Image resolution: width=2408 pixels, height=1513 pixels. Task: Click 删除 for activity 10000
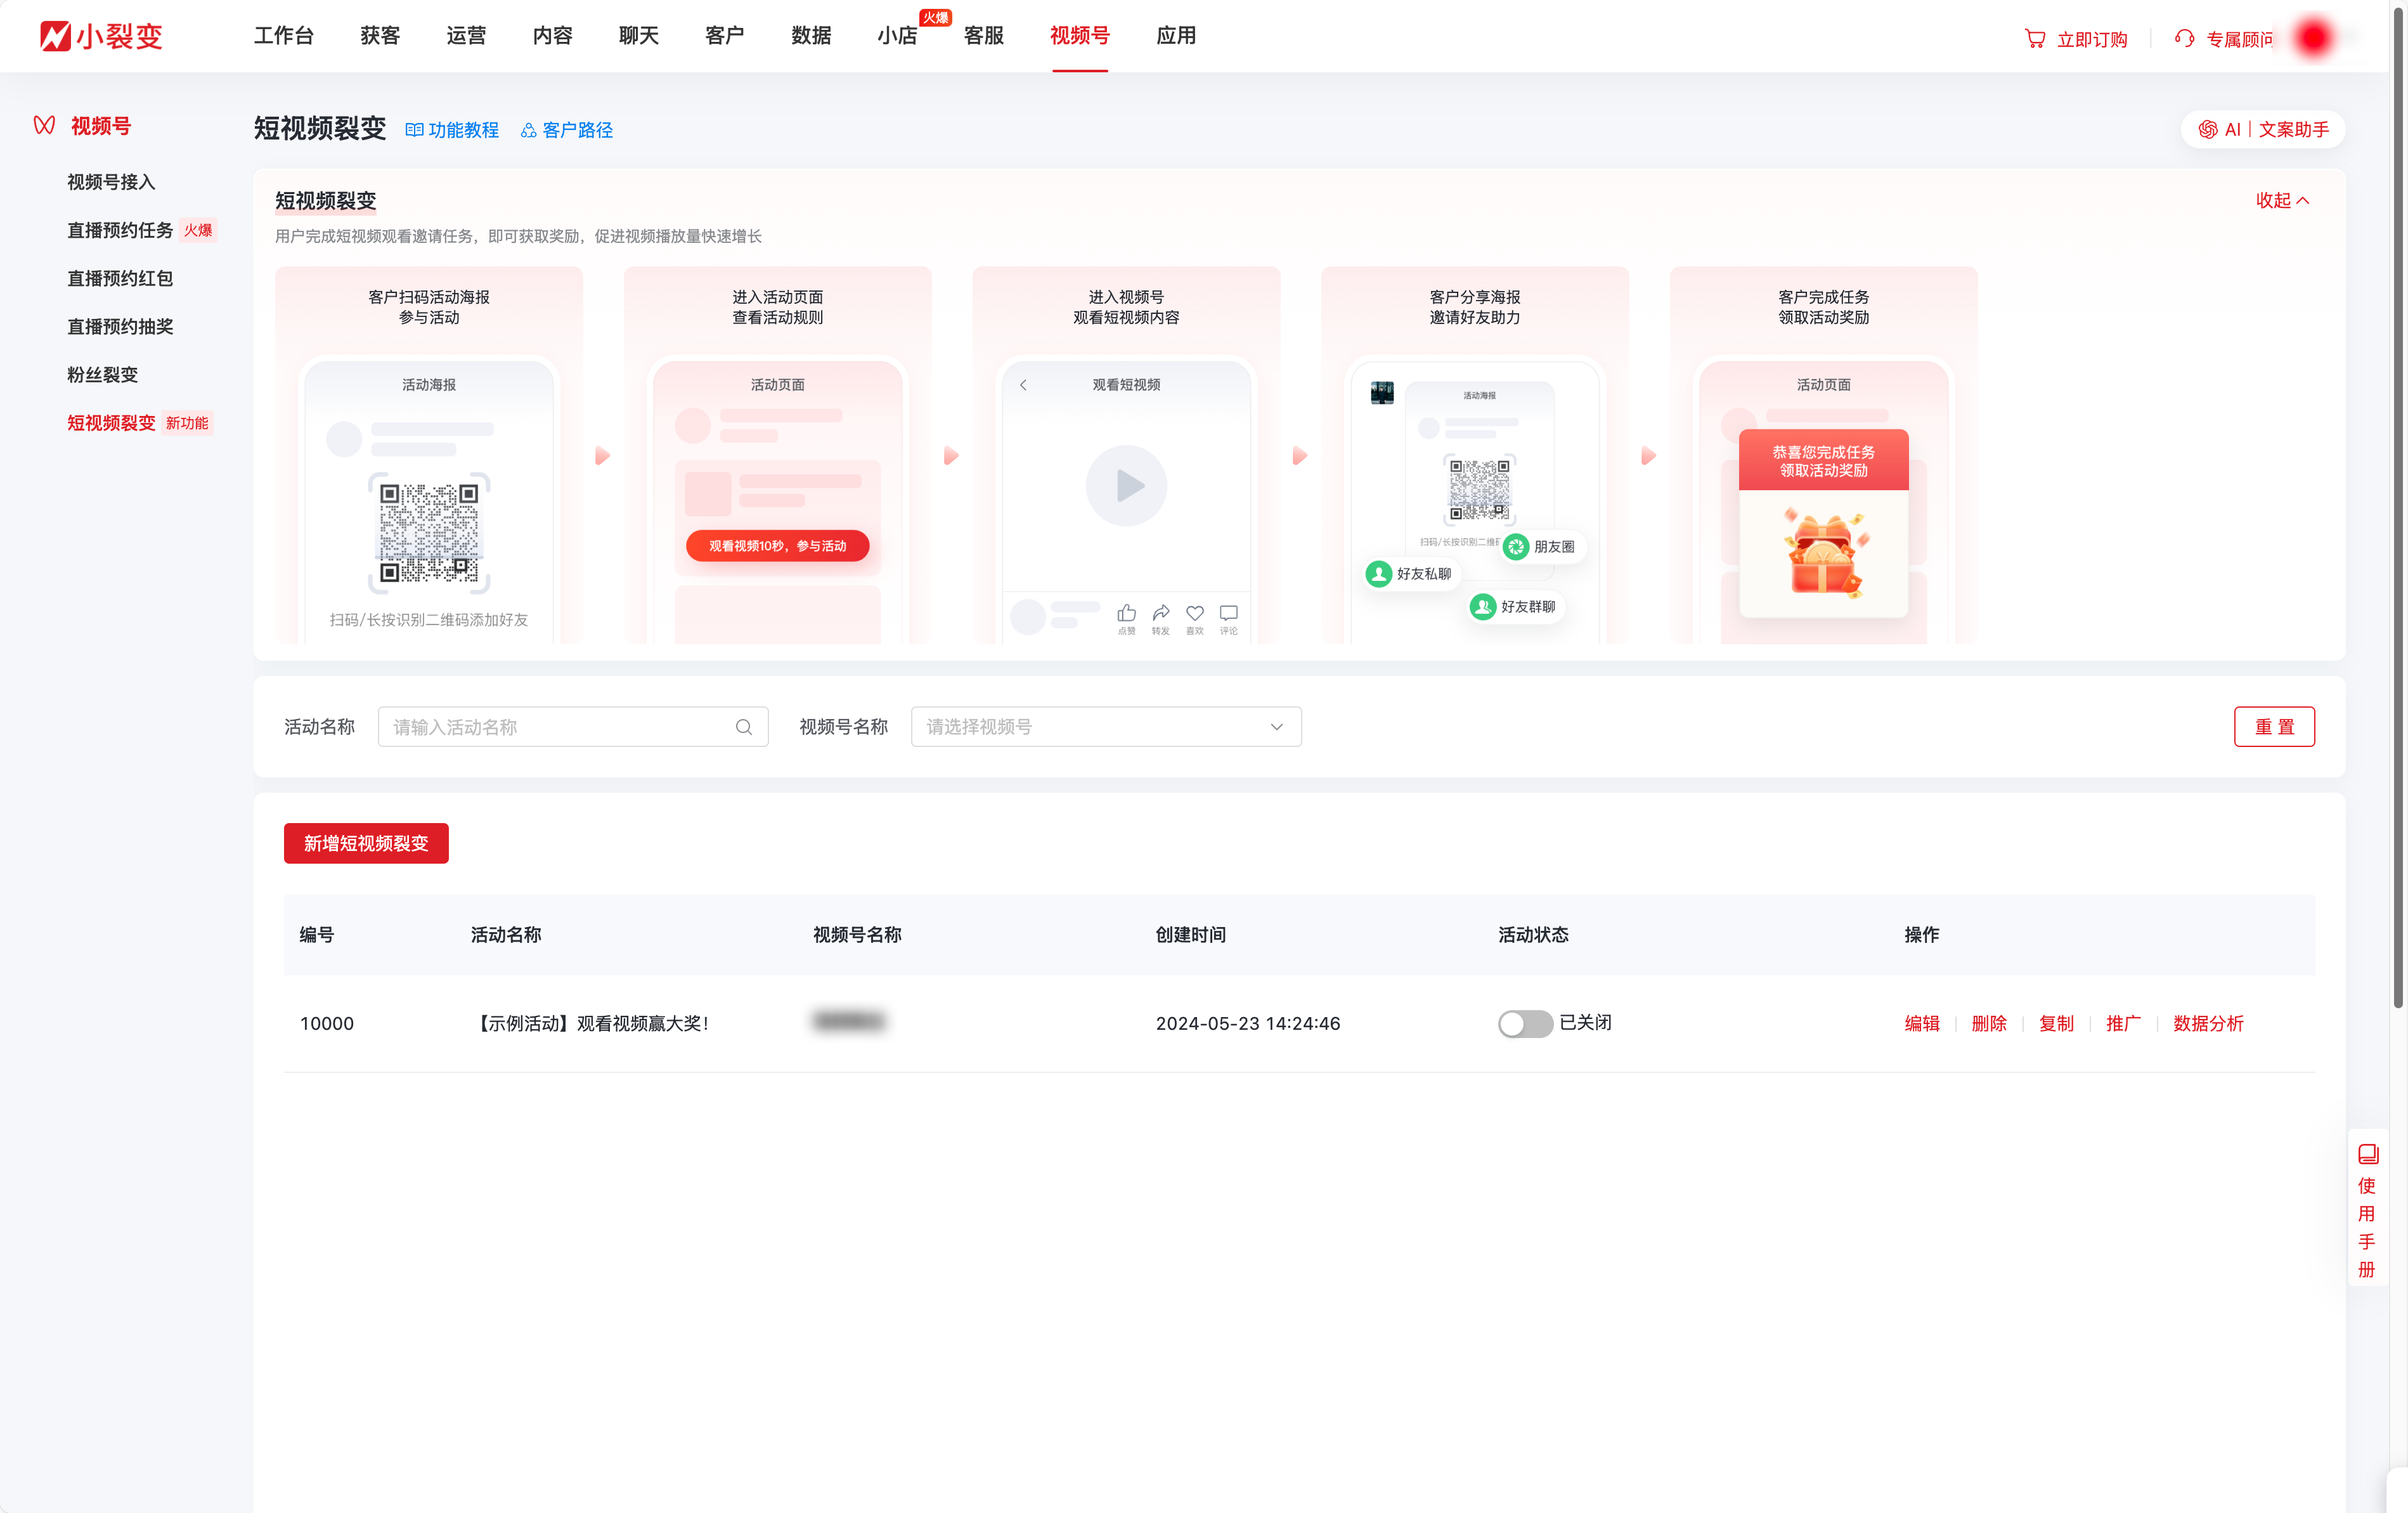pyautogui.click(x=1988, y=1023)
